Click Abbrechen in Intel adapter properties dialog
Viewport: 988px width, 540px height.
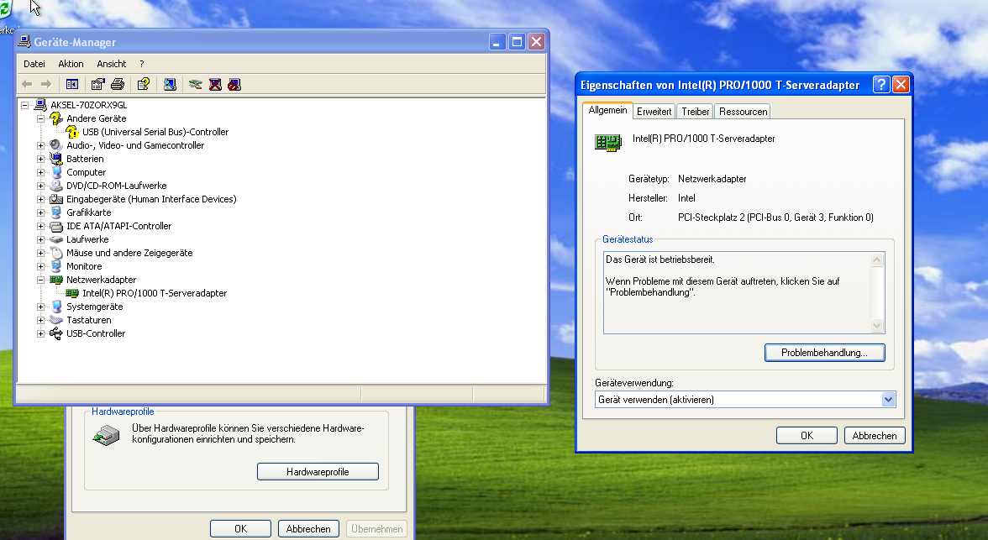tap(874, 435)
